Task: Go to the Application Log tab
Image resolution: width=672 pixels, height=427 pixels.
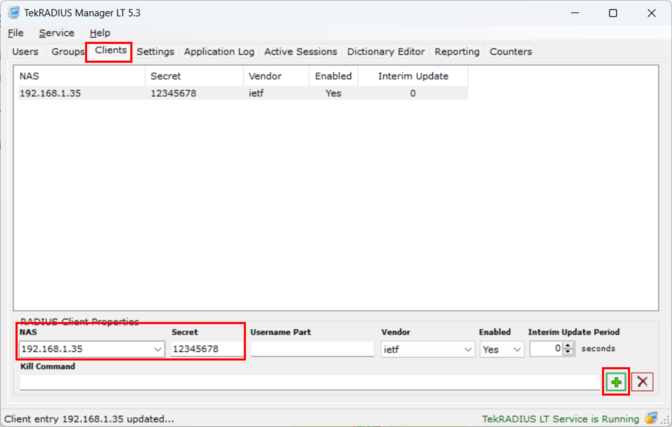Action: click(219, 51)
